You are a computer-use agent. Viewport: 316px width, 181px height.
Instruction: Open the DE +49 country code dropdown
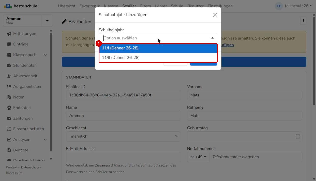pyautogui.click(x=198, y=157)
